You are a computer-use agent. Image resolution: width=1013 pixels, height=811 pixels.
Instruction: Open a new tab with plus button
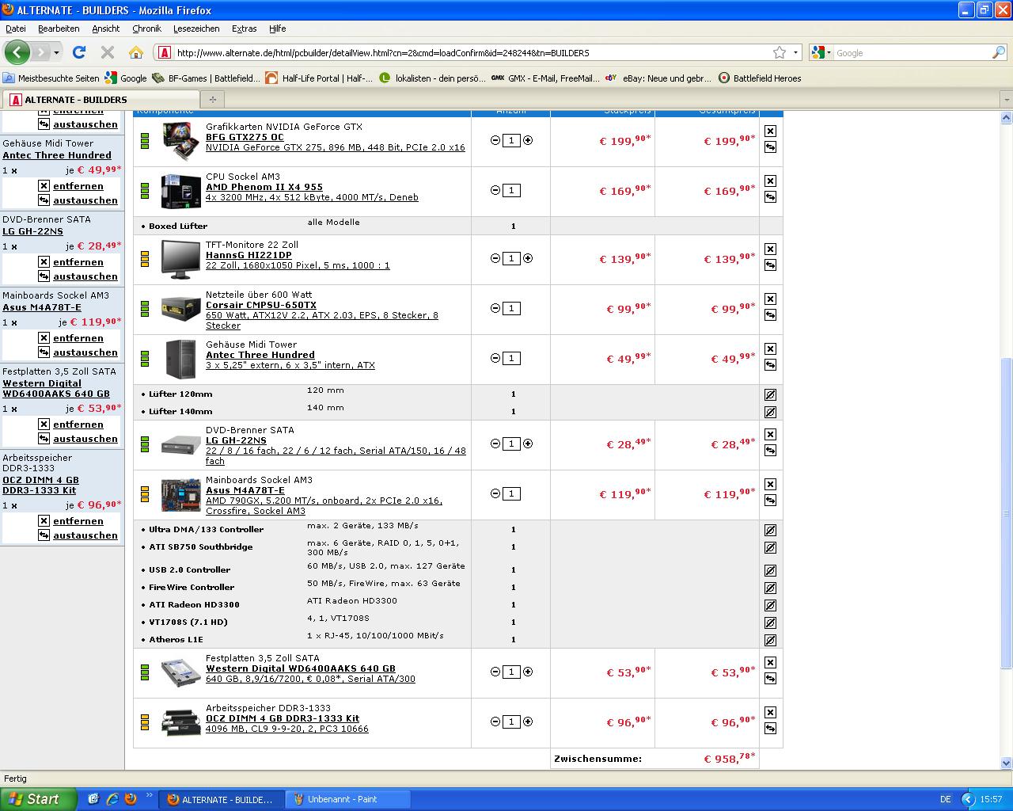(212, 100)
